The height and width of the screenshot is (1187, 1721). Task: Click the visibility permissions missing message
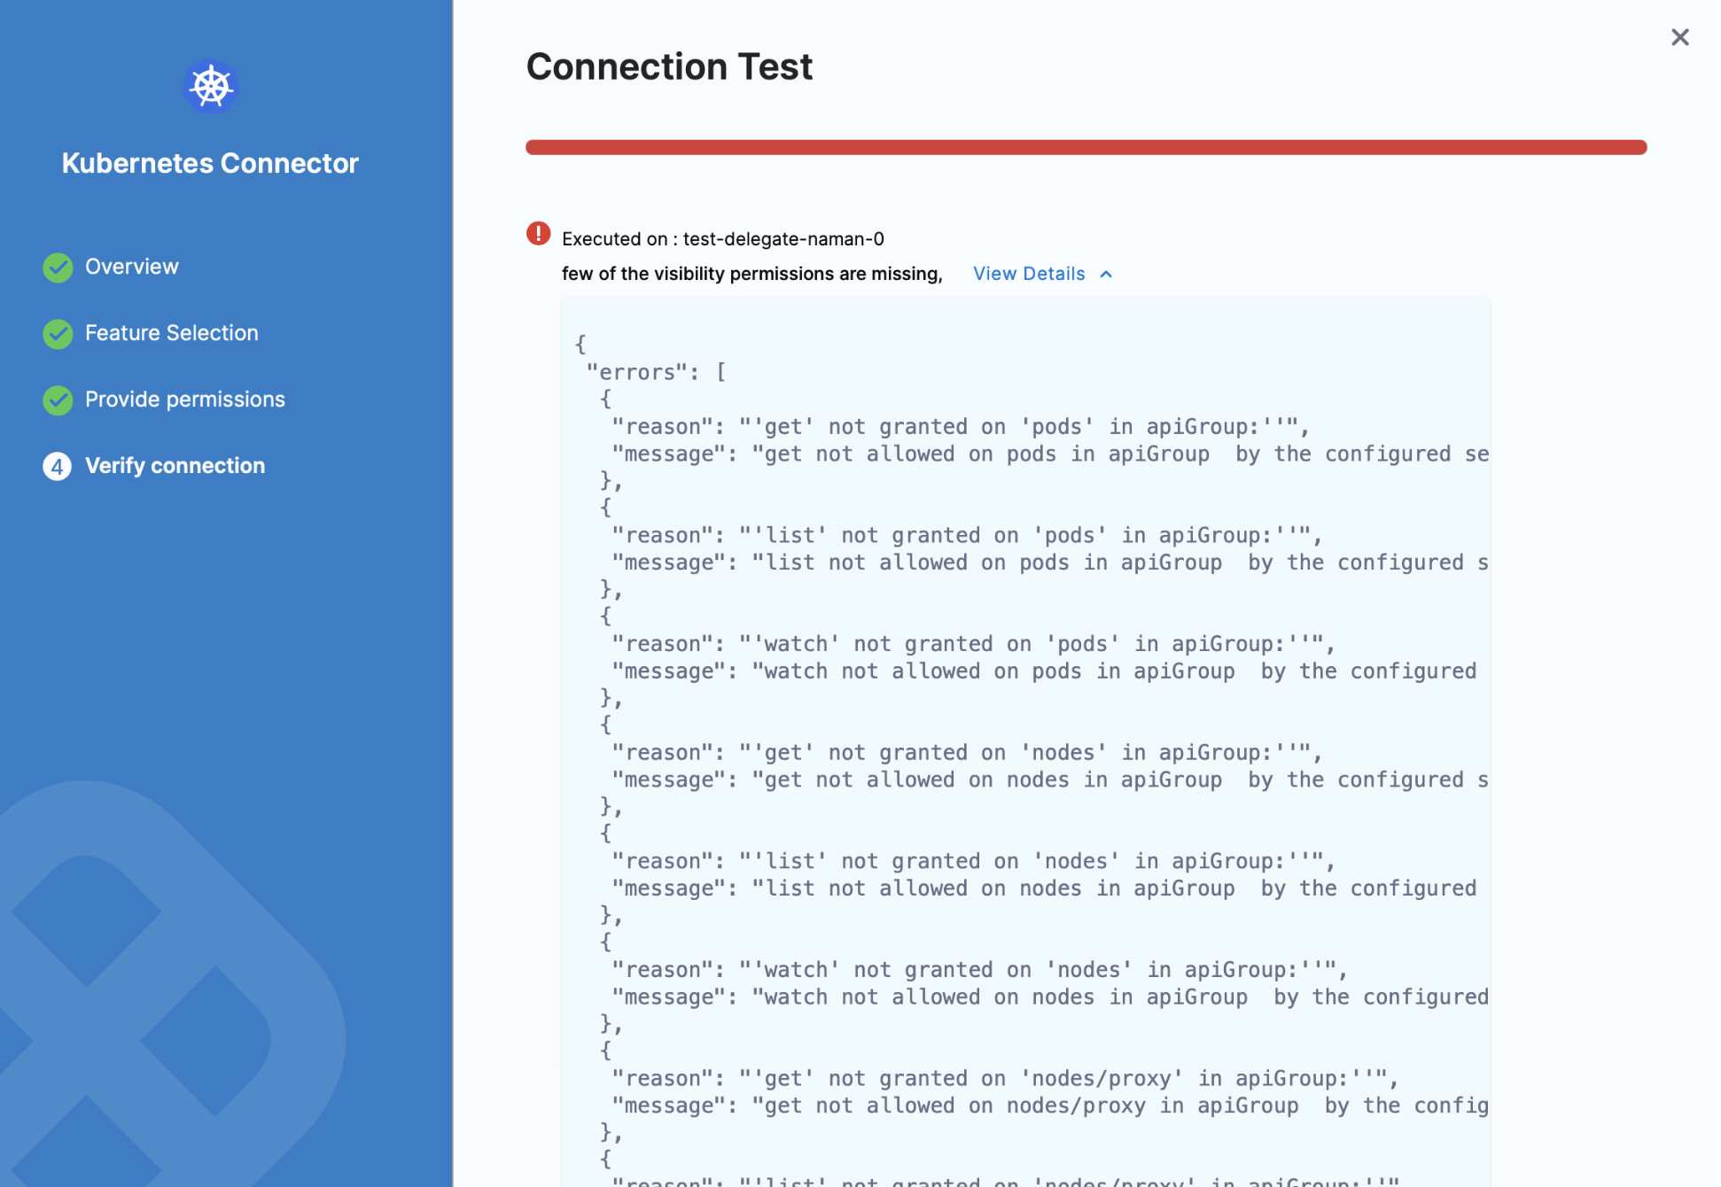pos(751,274)
